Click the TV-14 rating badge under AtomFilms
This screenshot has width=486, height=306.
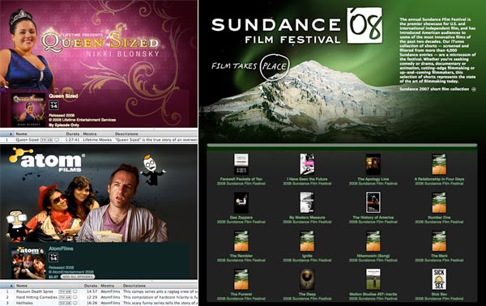[53, 257]
